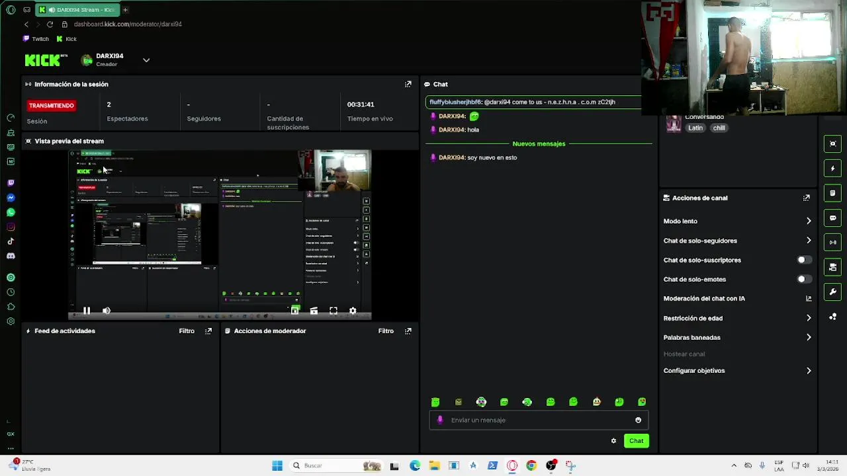Open Twitch bookmark in bookmarks bar
Image resolution: width=847 pixels, height=476 pixels.
(36, 39)
